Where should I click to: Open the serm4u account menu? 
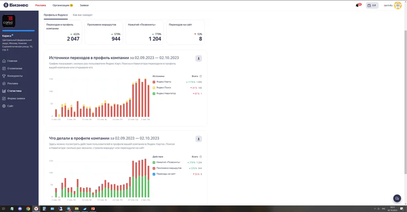tap(393, 5)
